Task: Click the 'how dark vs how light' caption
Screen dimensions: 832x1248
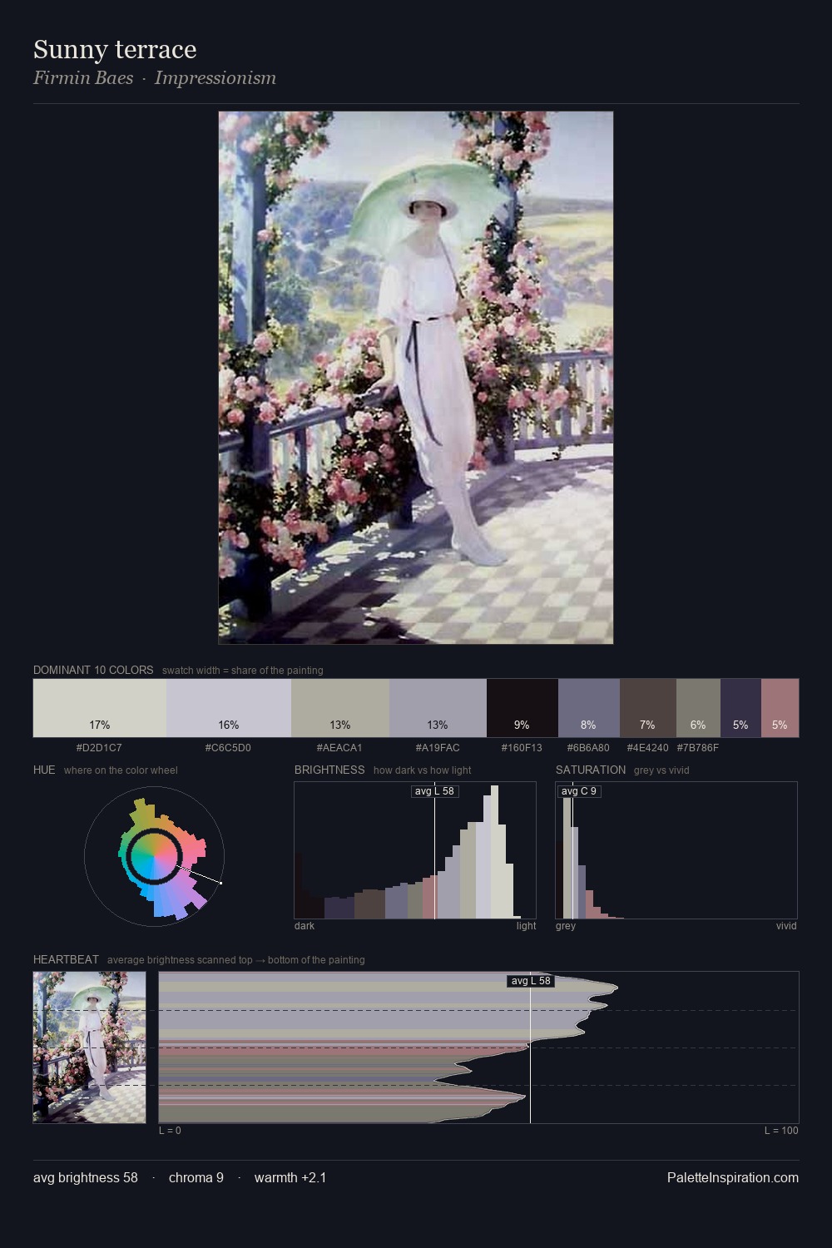Action: (423, 770)
